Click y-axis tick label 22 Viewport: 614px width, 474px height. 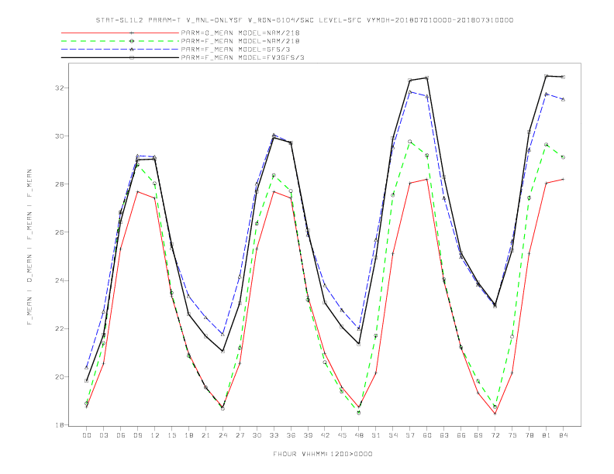coord(59,328)
